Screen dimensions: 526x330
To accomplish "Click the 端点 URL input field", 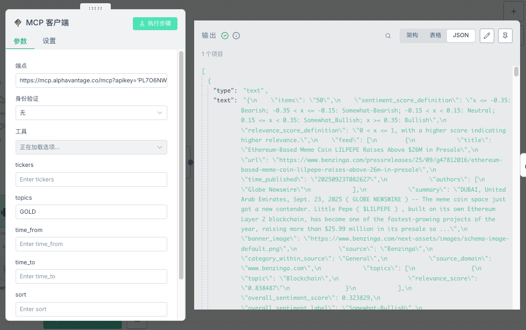I will (x=91, y=80).
